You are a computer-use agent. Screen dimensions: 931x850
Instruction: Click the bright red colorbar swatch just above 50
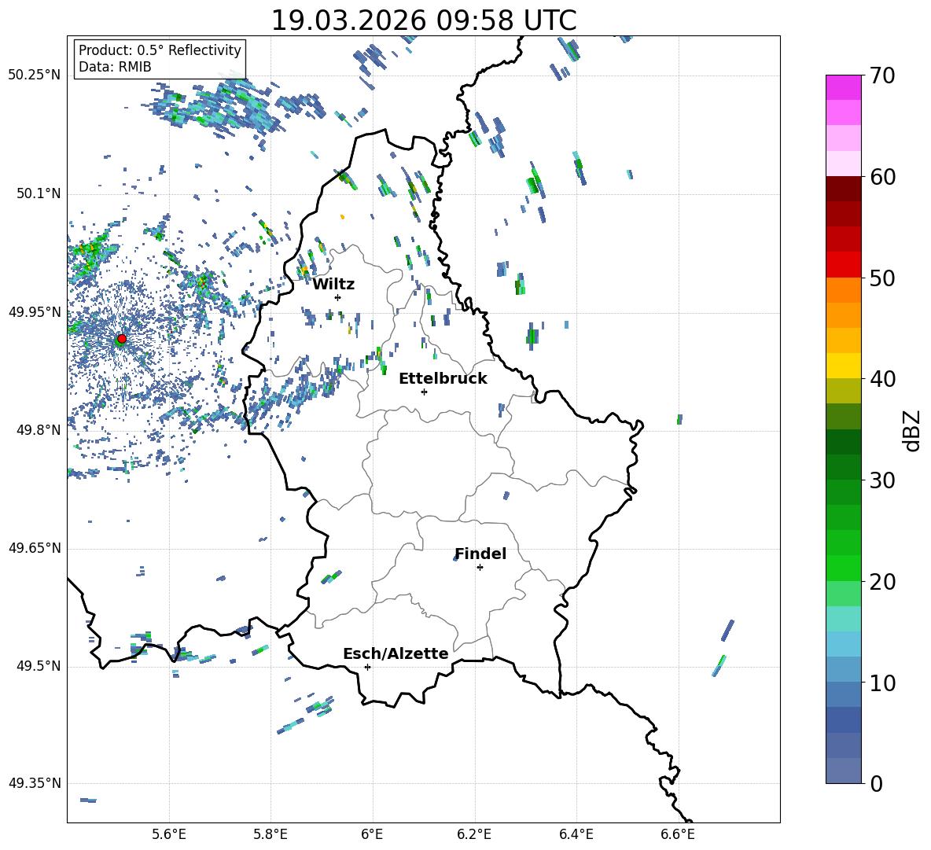pyautogui.click(x=843, y=265)
